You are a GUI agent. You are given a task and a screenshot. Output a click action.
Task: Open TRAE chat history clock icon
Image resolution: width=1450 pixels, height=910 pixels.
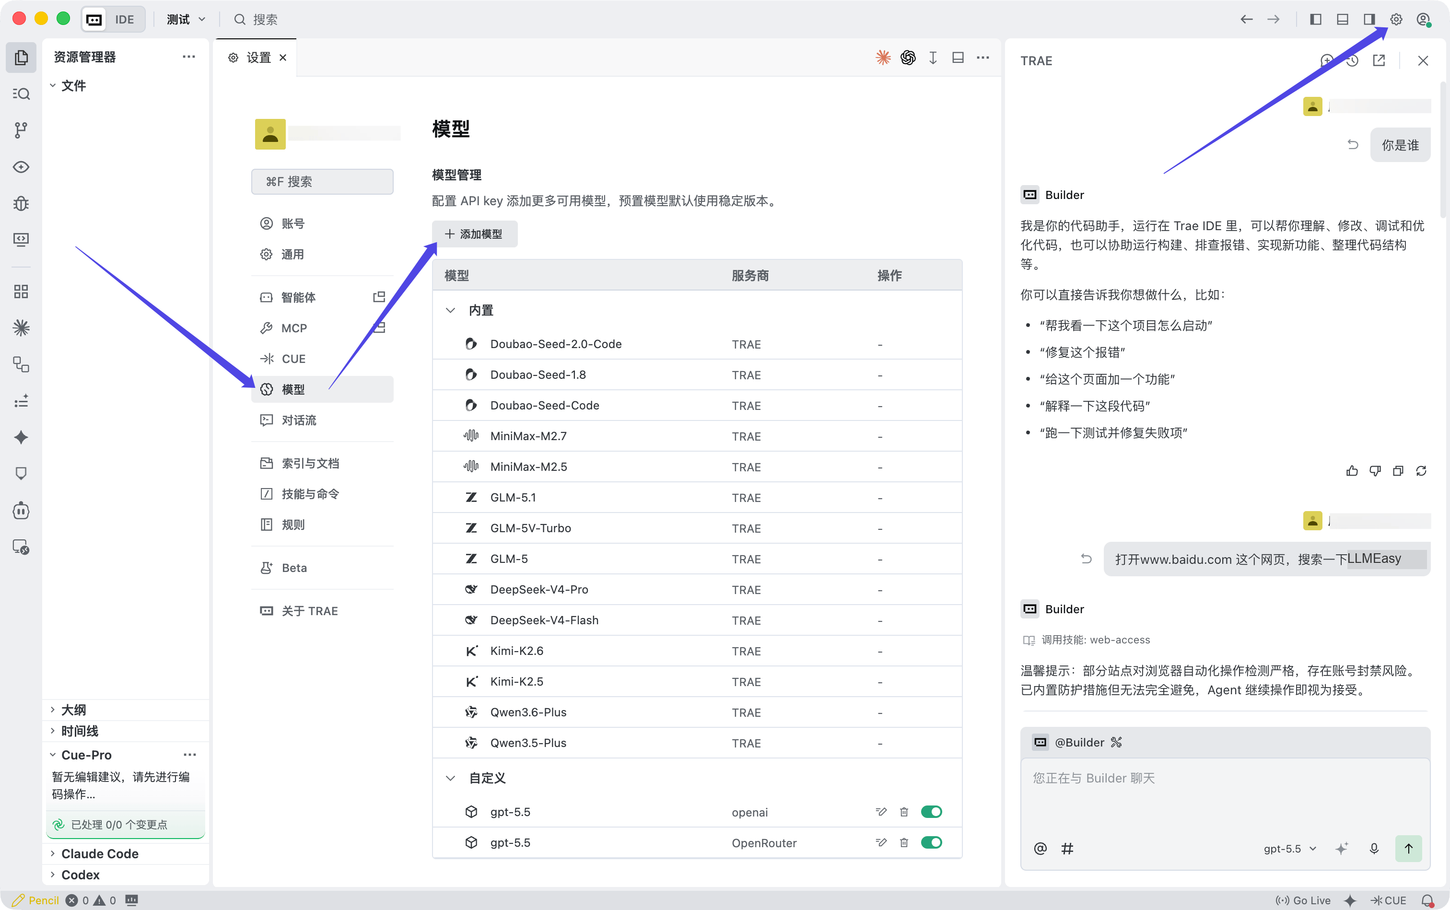pyautogui.click(x=1353, y=61)
